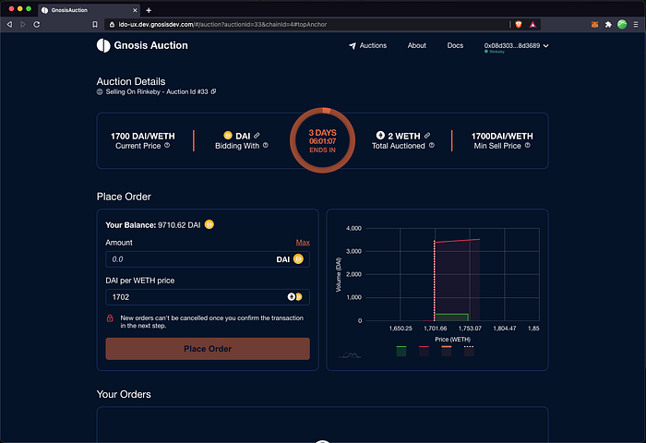646x443 pixels.
Task: Show Current Price info tooltip icon
Action: pyautogui.click(x=167, y=145)
